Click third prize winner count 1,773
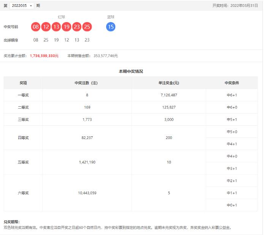 click(87, 120)
